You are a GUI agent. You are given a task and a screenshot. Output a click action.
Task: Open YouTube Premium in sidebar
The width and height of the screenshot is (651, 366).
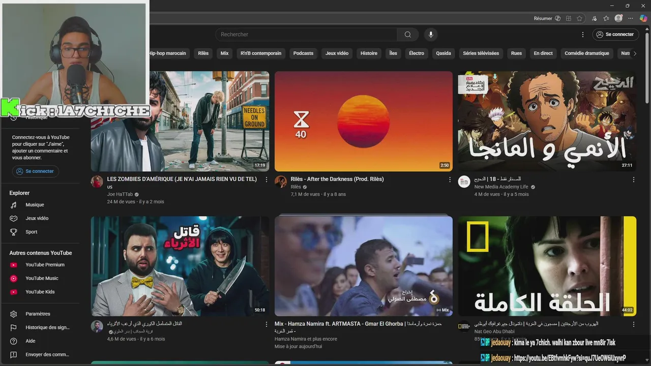44,265
